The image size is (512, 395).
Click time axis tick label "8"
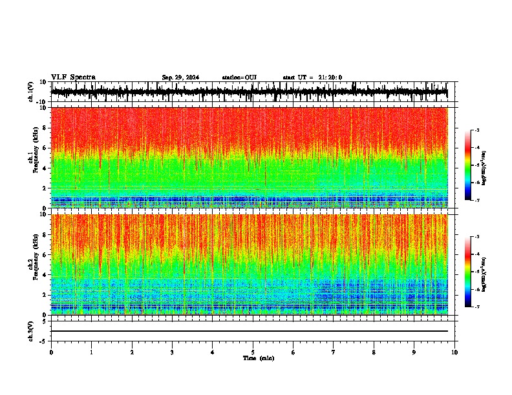[374, 352]
